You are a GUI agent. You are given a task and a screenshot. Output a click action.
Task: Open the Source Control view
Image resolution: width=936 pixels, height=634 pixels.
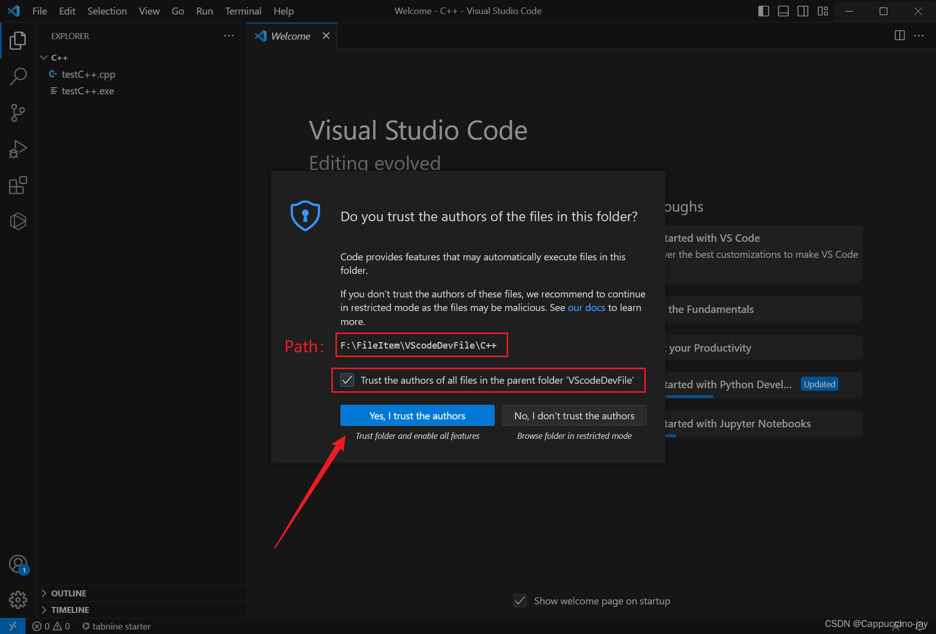click(18, 113)
